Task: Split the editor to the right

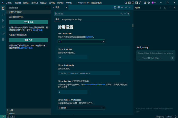Action: point(119,7)
